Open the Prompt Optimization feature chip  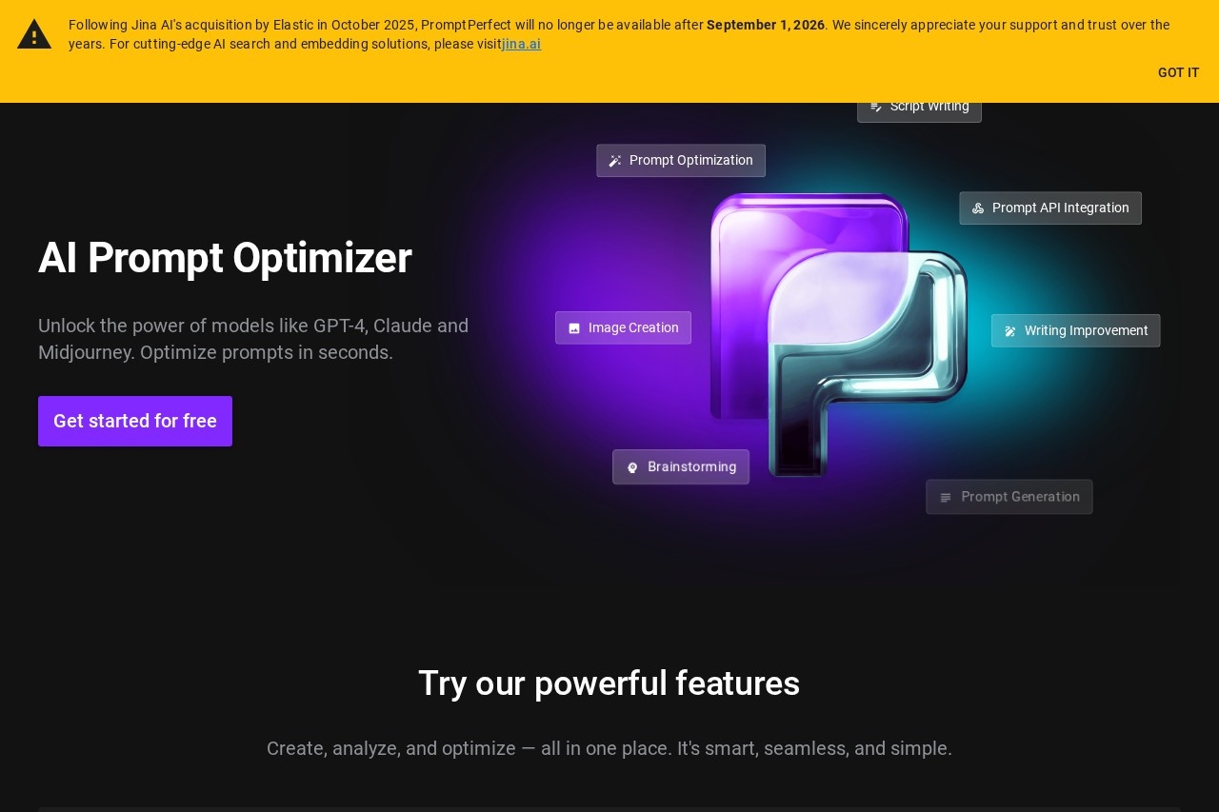click(681, 160)
